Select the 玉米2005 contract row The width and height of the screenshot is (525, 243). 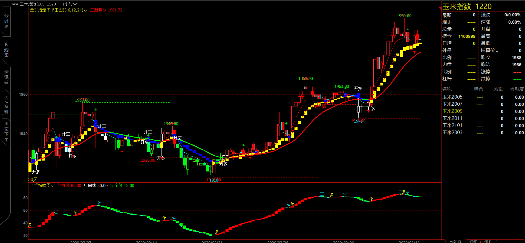coord(483,97)
